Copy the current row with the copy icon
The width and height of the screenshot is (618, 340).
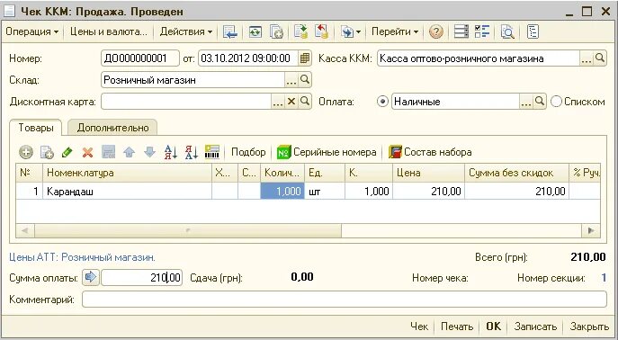47,152
